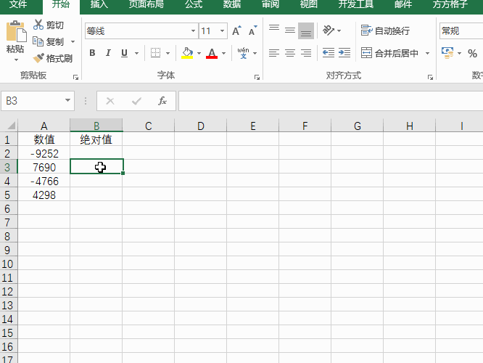Apply yellow fill color bucket

[187, 53]
